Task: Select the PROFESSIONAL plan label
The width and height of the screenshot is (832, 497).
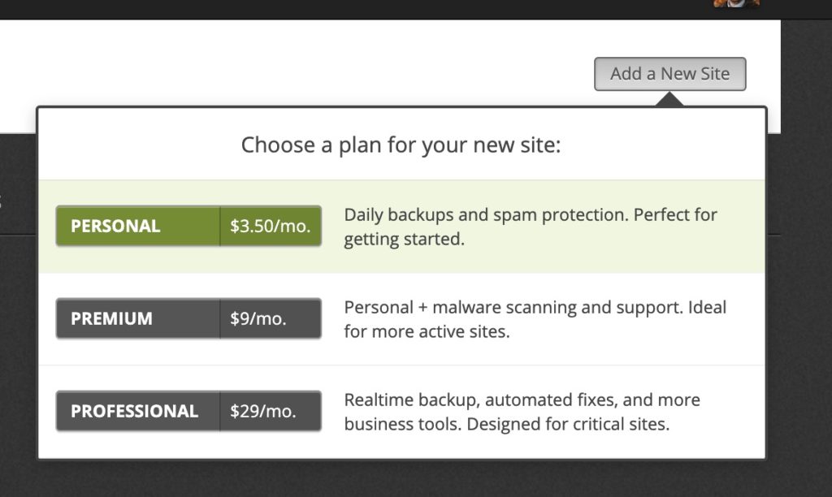Action: (x=138, y=411)
